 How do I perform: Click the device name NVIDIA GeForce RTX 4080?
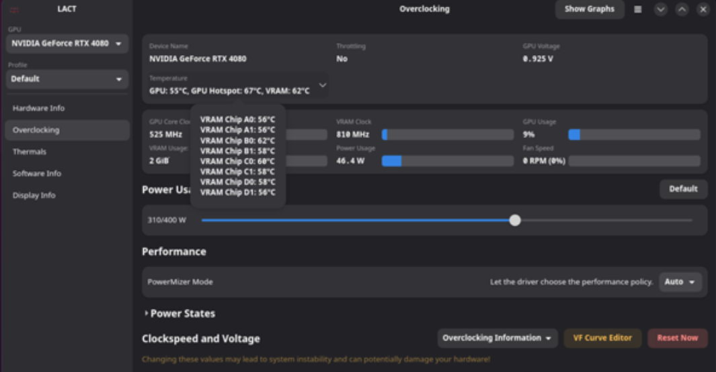[x=198, y=59]
